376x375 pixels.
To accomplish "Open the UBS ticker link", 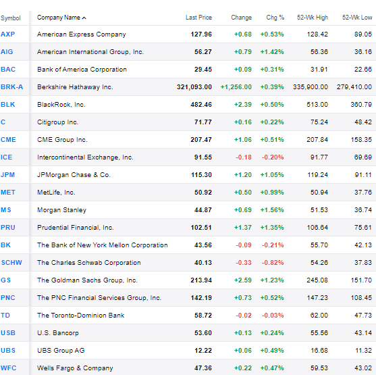I will pyautogui.click(x=8, y=350).
